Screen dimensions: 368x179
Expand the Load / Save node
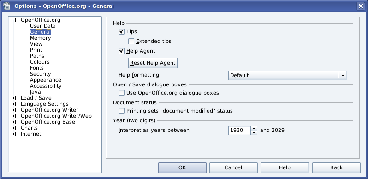pos(14,98)
